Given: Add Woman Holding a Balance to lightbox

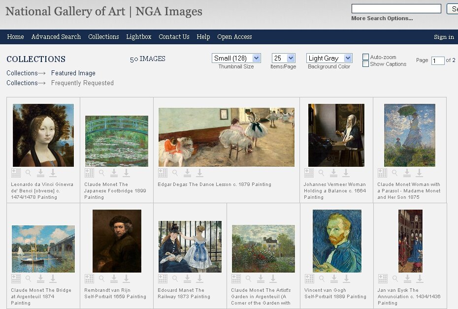Looking at the screenshot, I should click(x=309, y=173).
